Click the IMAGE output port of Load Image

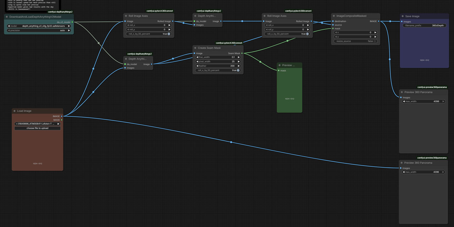[62, 116]
